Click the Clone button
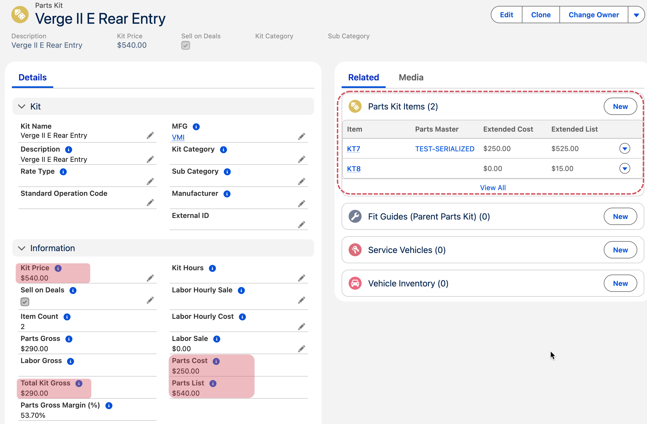647x424 pixels. (541, 15)
